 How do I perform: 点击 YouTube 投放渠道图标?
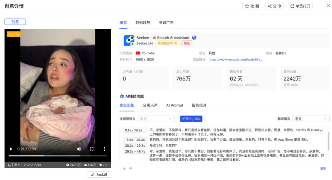pyautogui.click(x=138, y=53)
